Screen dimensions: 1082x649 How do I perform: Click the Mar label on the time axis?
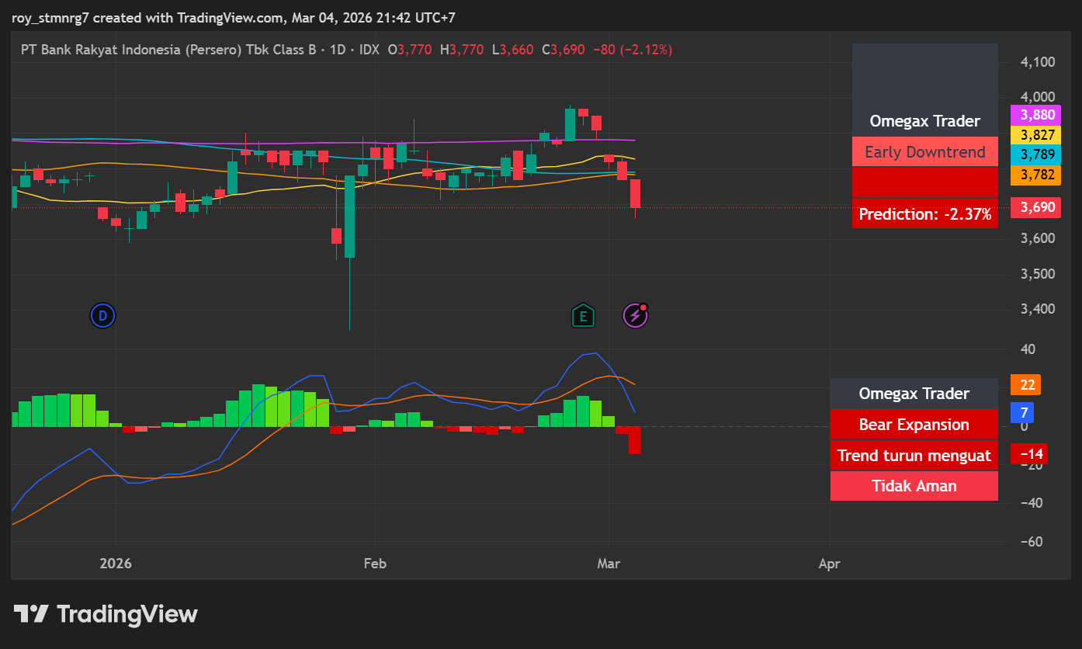coord(609,564)
